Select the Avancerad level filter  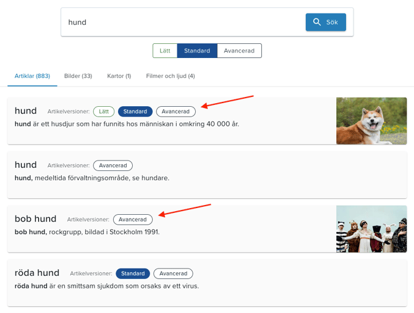tap(239, 51)
